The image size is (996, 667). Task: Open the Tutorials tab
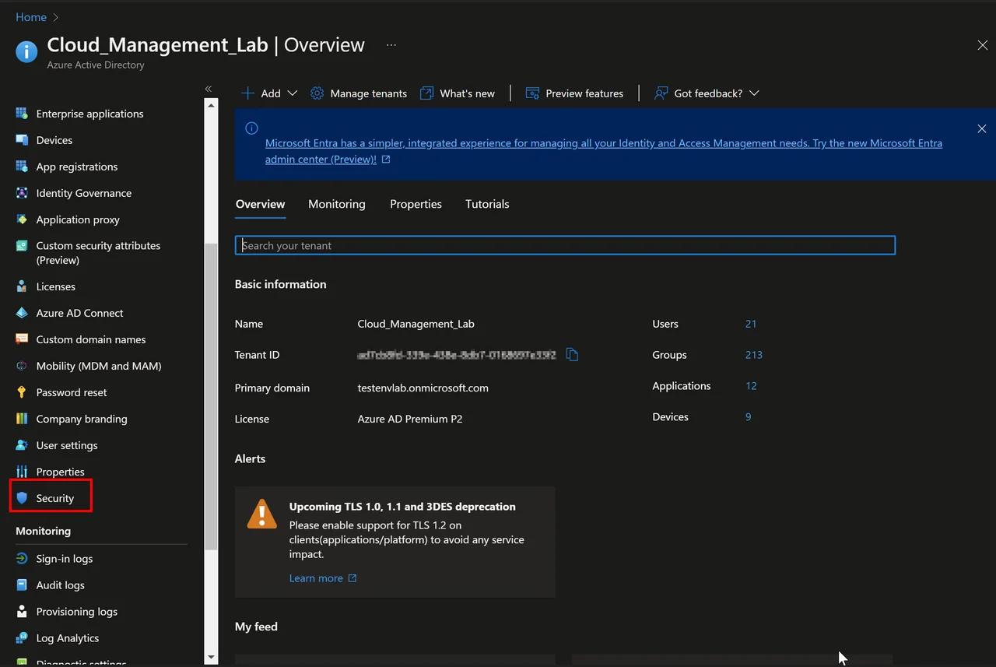click(x=487, y=204)
